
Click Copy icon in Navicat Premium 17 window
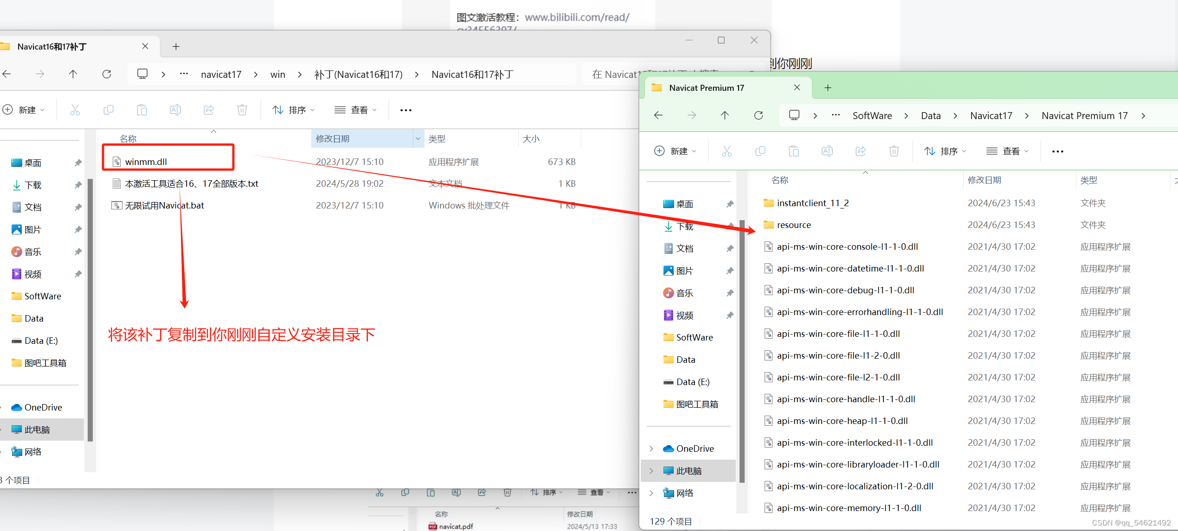pyautogui.click(x=760, y=151)
